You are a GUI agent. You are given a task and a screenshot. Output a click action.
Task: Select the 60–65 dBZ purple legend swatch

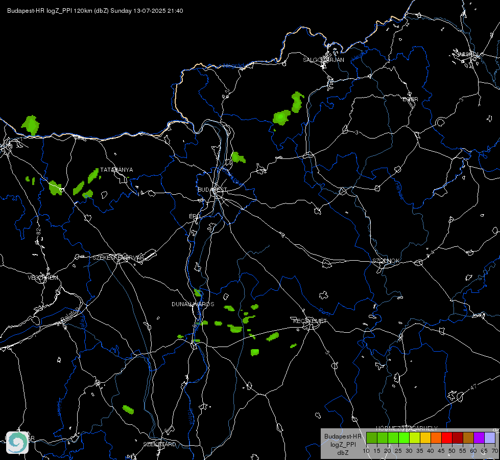[x=479, y=438]
